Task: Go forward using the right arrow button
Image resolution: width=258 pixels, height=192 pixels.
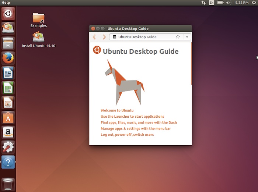Action: (104, 37)
